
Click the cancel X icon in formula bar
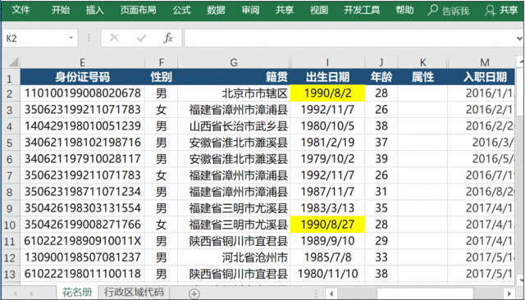[x=114, y=38]
